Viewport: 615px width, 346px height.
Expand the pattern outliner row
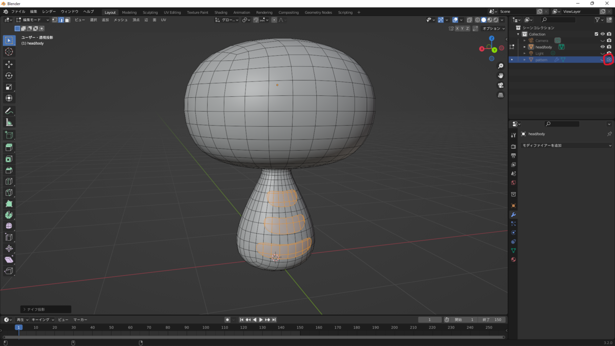(x=524, y=60)
